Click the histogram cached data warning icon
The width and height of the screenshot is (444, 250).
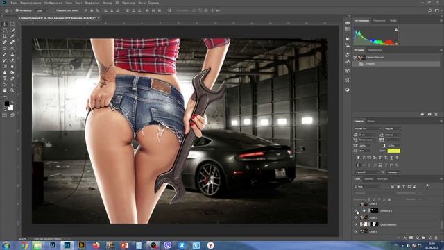click(x=396, y=29)
